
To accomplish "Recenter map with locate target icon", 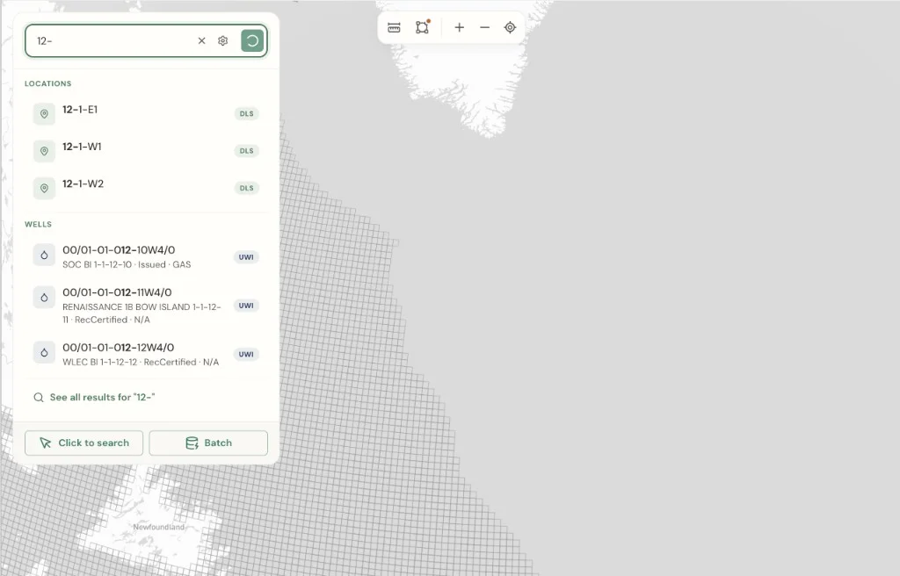I will pyautogui.click(x=510, y=27).
